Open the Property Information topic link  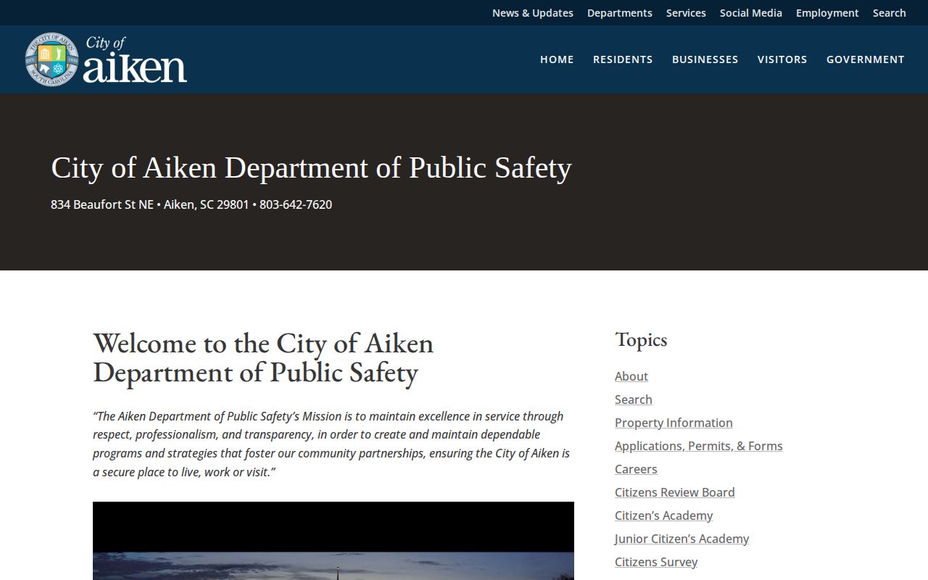(x=674, y=423)
